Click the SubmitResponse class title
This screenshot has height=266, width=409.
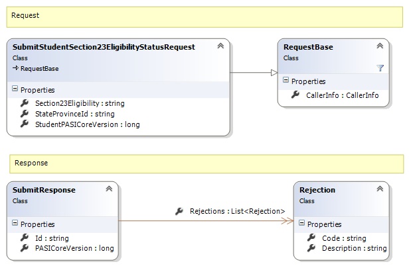(x=44, y=190)
